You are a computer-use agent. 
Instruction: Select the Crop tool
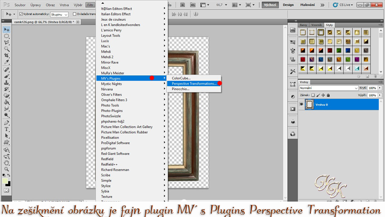[6, 55]
